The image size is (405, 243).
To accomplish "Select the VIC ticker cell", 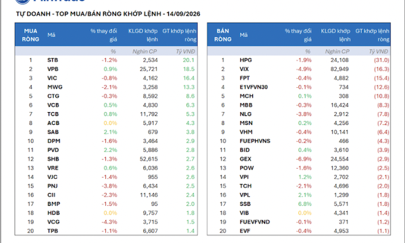I will (52, 78).
